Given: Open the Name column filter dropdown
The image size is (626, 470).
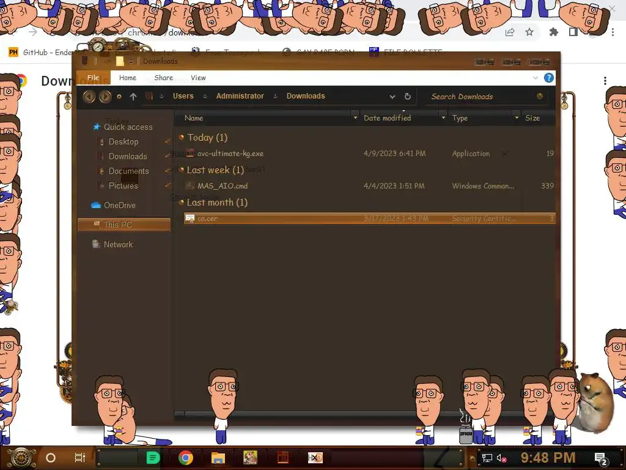Looking at the screenshot, I should coord(355,118).
